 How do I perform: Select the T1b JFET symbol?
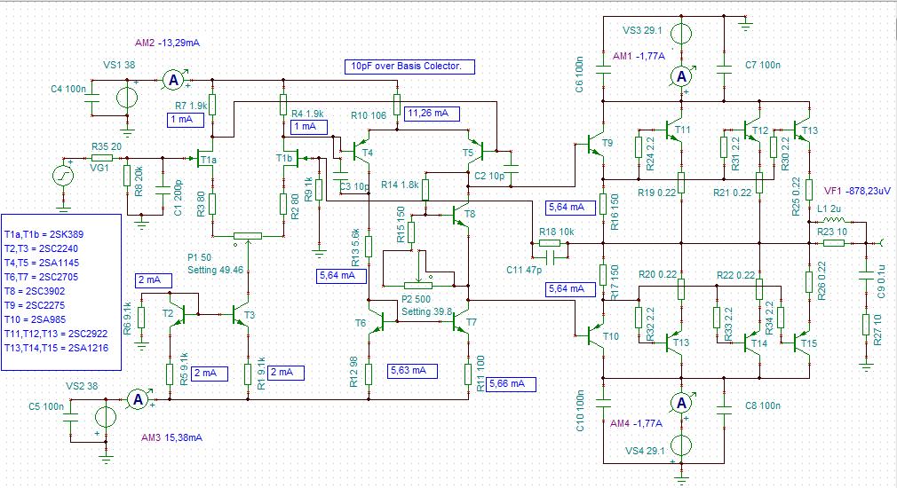291,158
